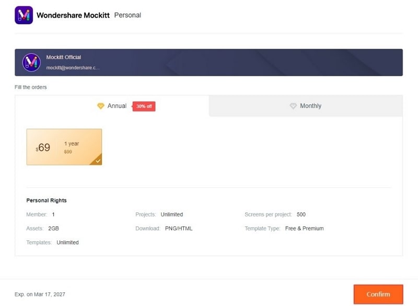Click the Wondershare Mockitt title text
The height and width of the screenshot is (306, 418).
click(73, 15)
